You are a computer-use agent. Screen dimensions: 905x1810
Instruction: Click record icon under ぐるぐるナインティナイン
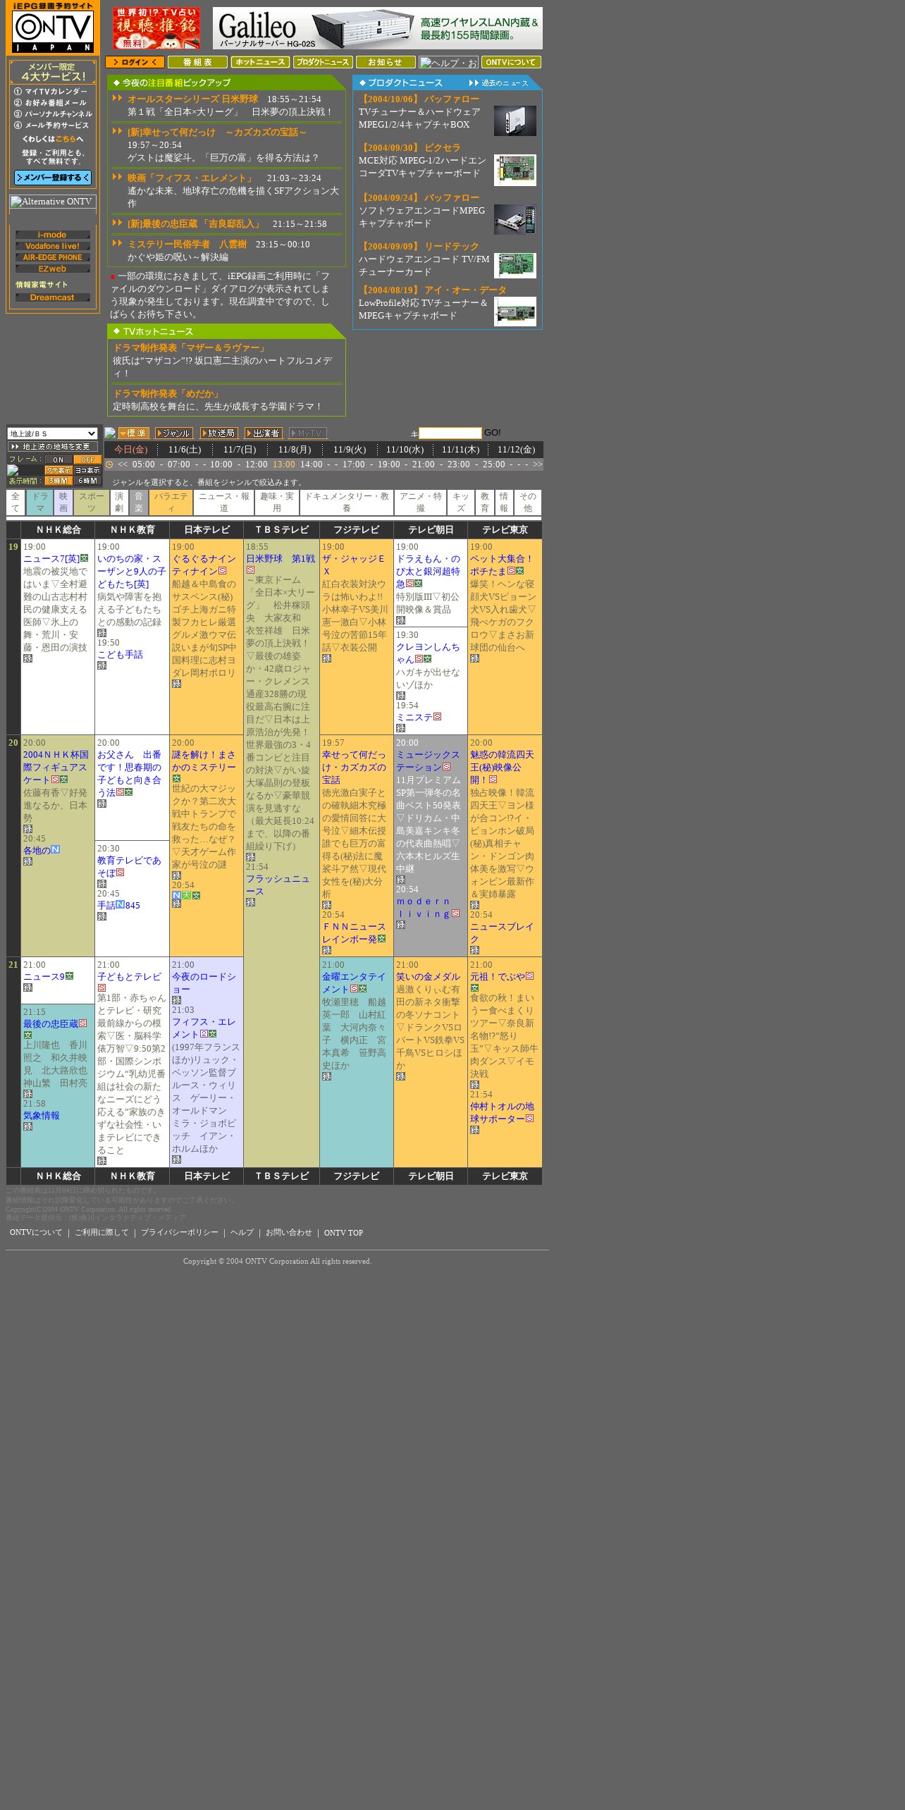176,684
